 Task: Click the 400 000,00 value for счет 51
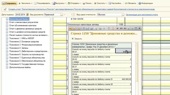(x=126, y=79)
